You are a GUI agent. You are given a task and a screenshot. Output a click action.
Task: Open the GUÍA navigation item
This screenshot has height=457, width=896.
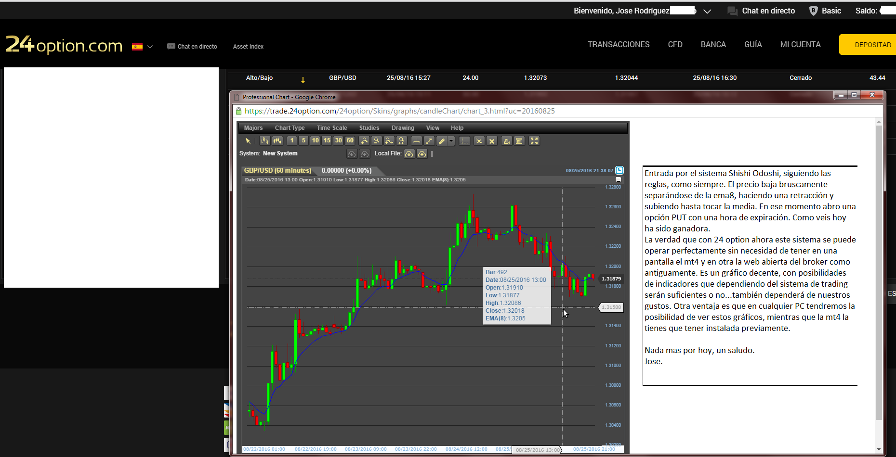pyautogui.click(x=753, y=44)
